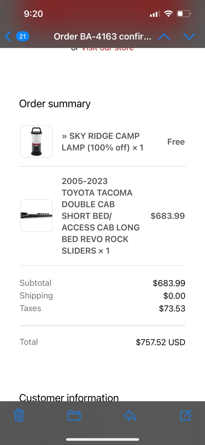
Task: Tap the battery indicator in status bar
Action: pos(184,13)
